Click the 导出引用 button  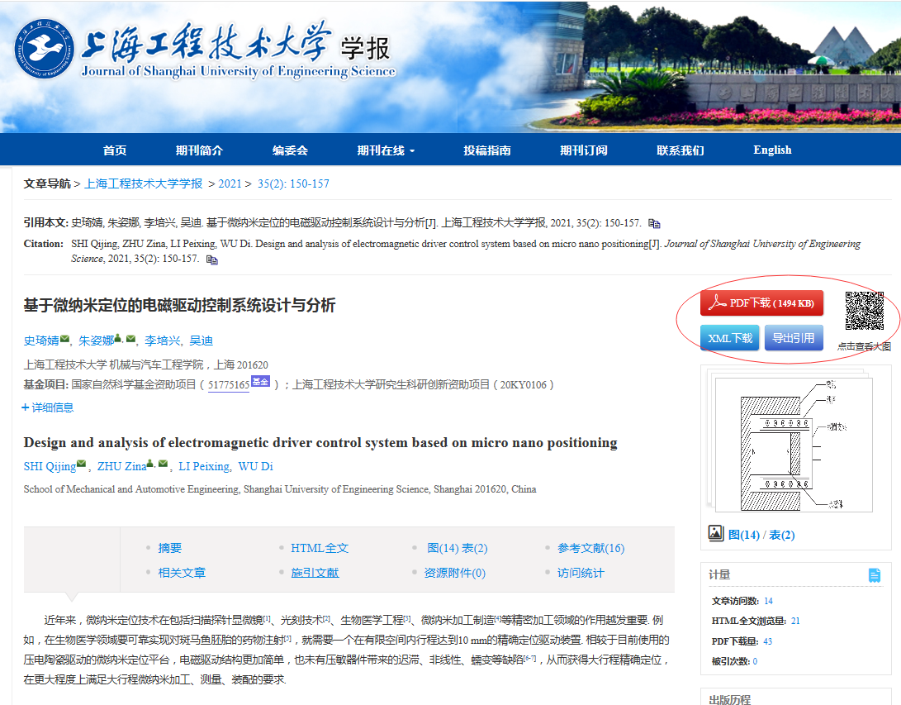(794, 338)
